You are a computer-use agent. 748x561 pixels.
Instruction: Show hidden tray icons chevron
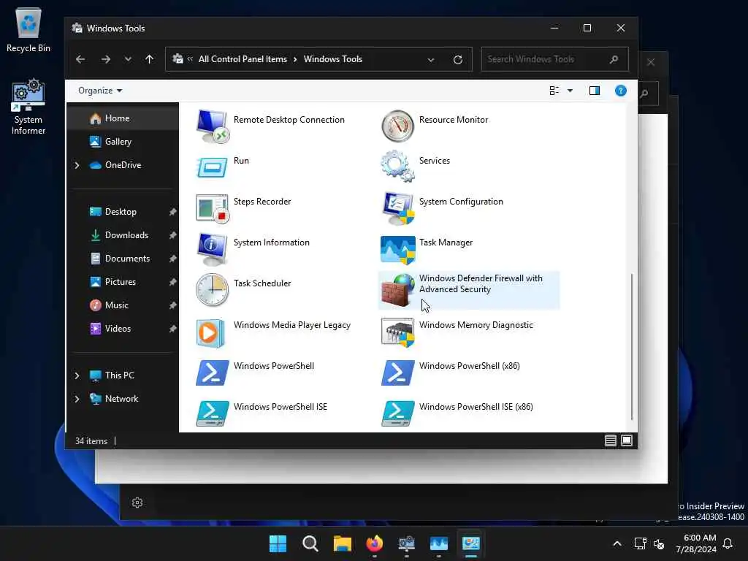click(x=617, y=543)
